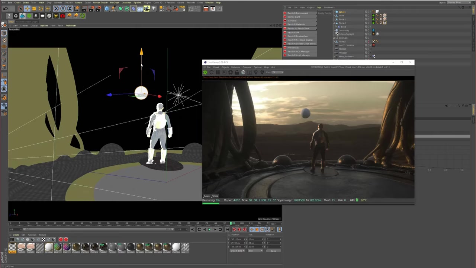Click the Apply button in coordinates

[273, 251]
